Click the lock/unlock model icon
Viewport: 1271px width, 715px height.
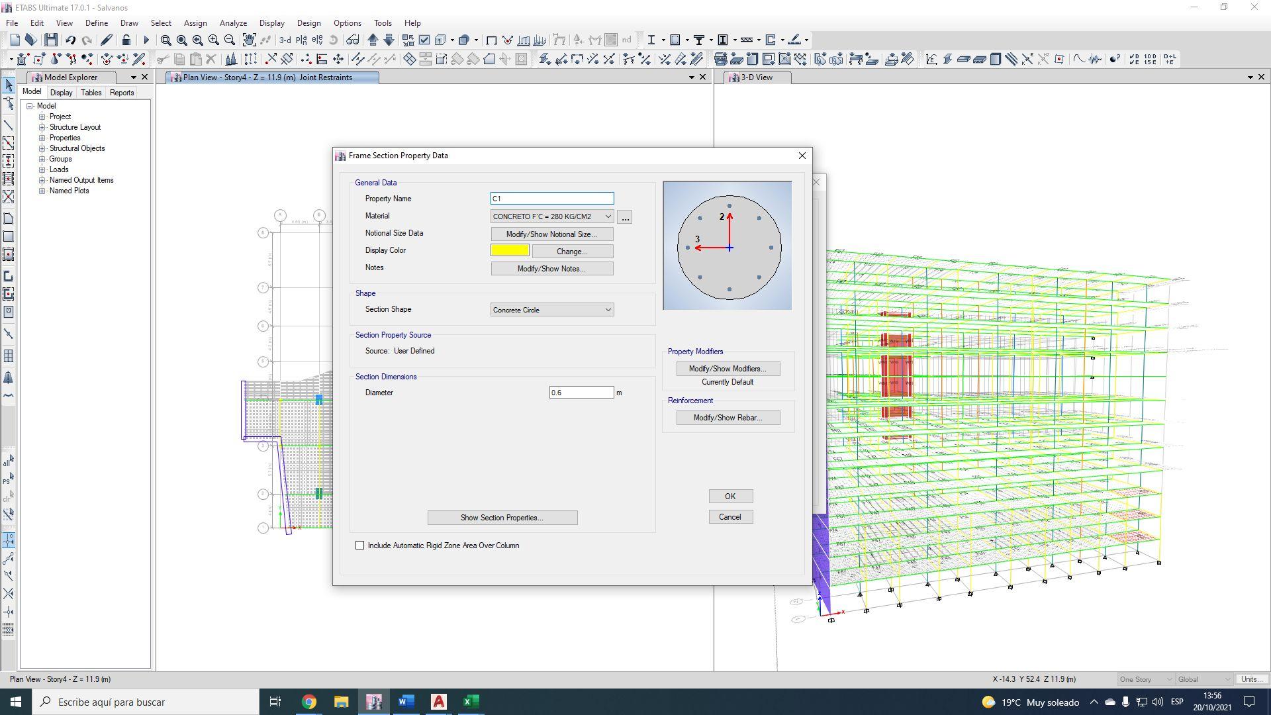click(x=126, y=40)
